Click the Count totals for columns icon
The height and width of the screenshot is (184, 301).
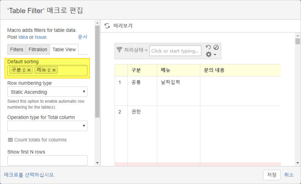pyautogui.click(x=10, y=140)
